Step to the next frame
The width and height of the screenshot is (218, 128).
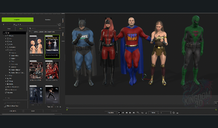130,113
